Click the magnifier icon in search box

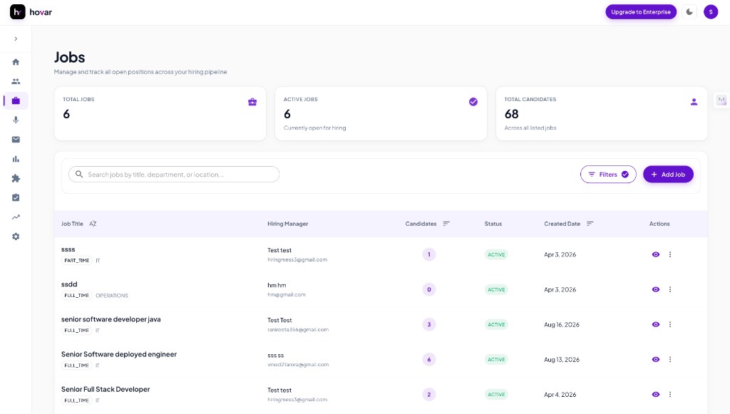[79, 175]
